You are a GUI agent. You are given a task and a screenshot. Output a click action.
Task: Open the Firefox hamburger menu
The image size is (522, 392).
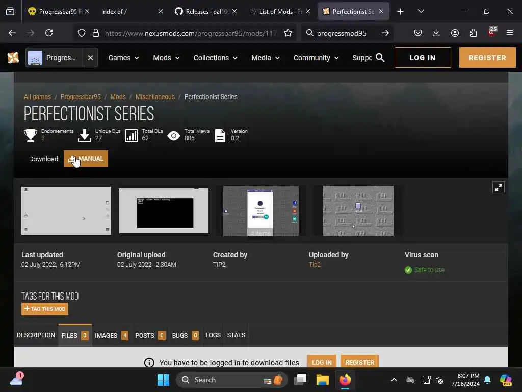coord(510,33)
